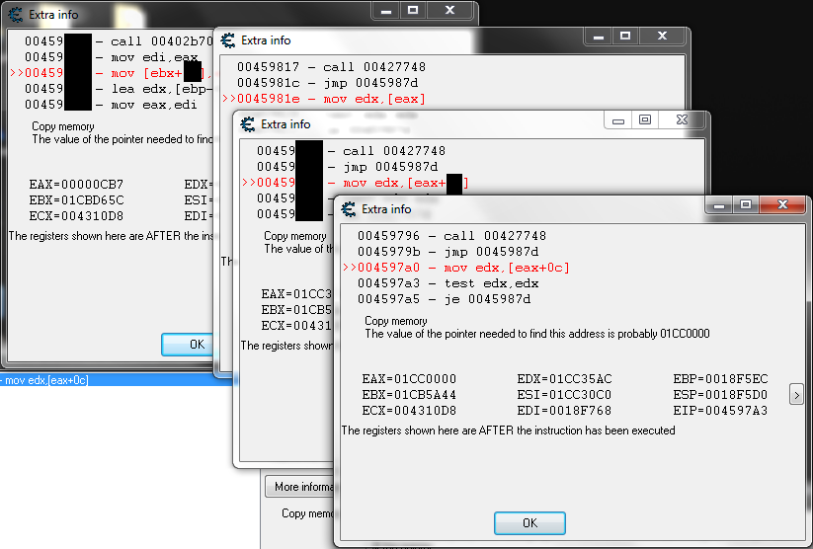Click the line '004597a3 – test edx,edx'
Screen dimensions: 813x549
[447, 283]
